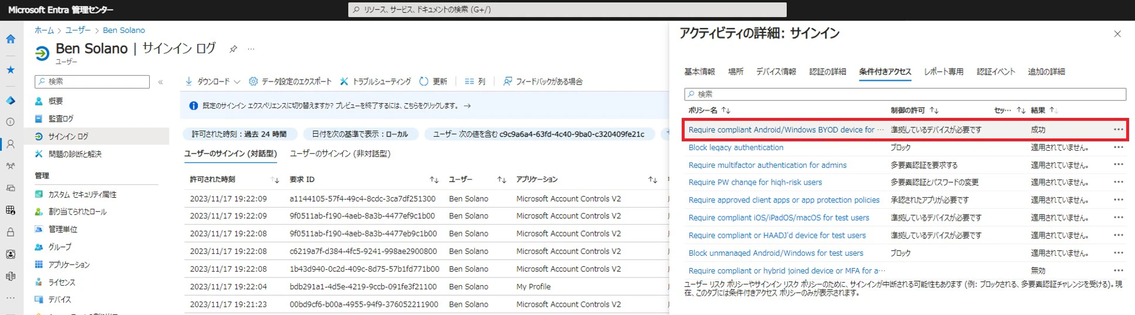Edit the 許可された時刻 過去 24 時間 filter
This screenshot has height=315, width=1135.
point(240,134)
